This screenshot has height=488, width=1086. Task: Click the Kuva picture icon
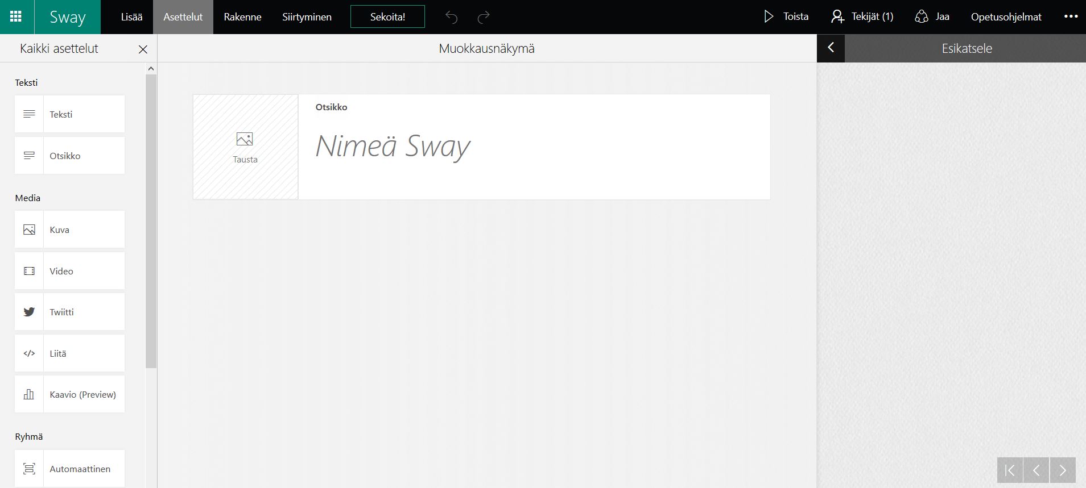coord(29,230)
